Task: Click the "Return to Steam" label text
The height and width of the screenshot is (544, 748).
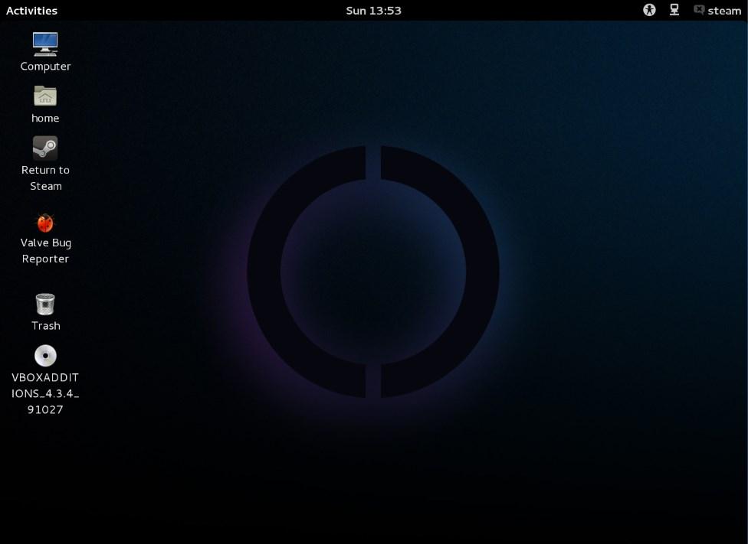Action: click(x=45, y=178)
